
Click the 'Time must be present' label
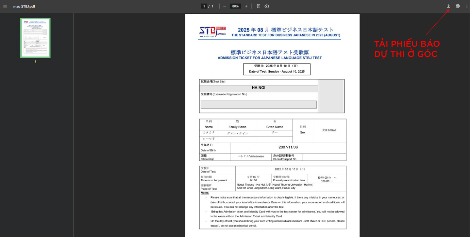coord(214,180)
